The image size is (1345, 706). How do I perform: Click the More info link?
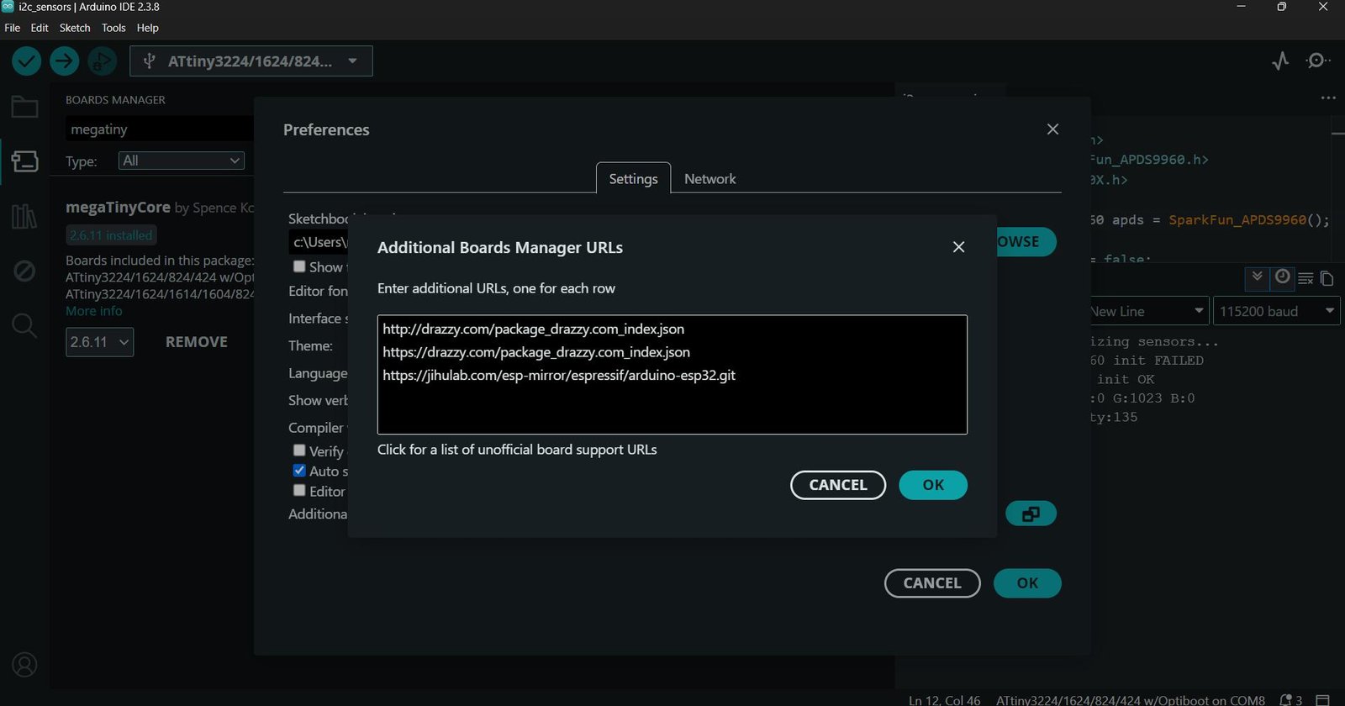tap(94, 311)
